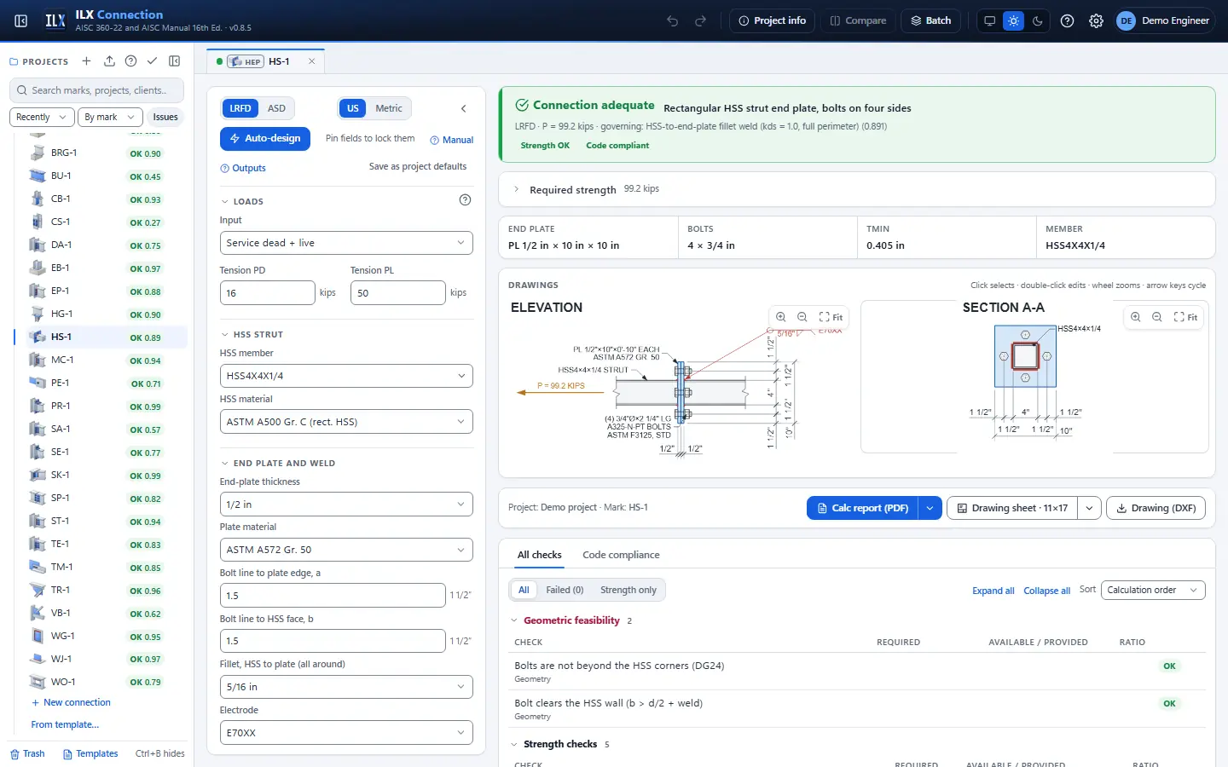
Task: Collapse input panel with left chevron
Action: click(x=463, y=108)
